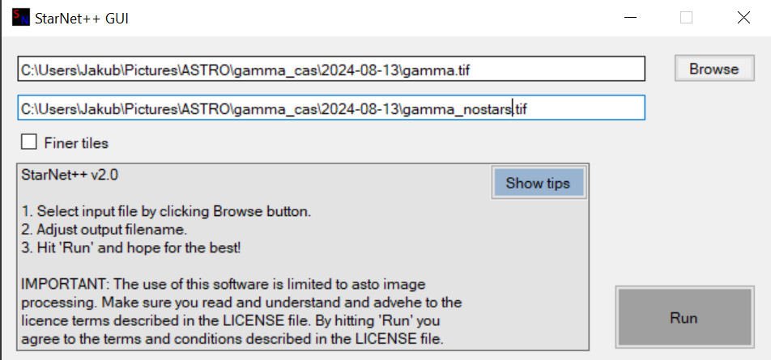Click instruction '2. Adjust output filename.'
This screenshot has height=360, width=771.
104,230
